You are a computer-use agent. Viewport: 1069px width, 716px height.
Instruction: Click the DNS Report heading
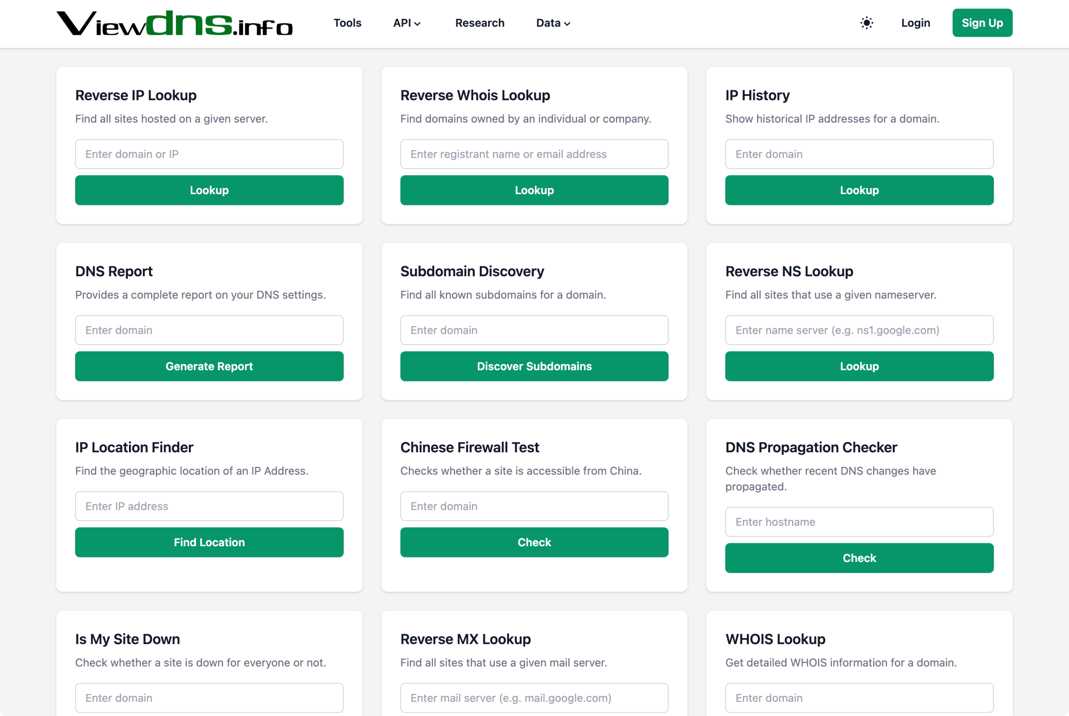click(x=114, y=271)
